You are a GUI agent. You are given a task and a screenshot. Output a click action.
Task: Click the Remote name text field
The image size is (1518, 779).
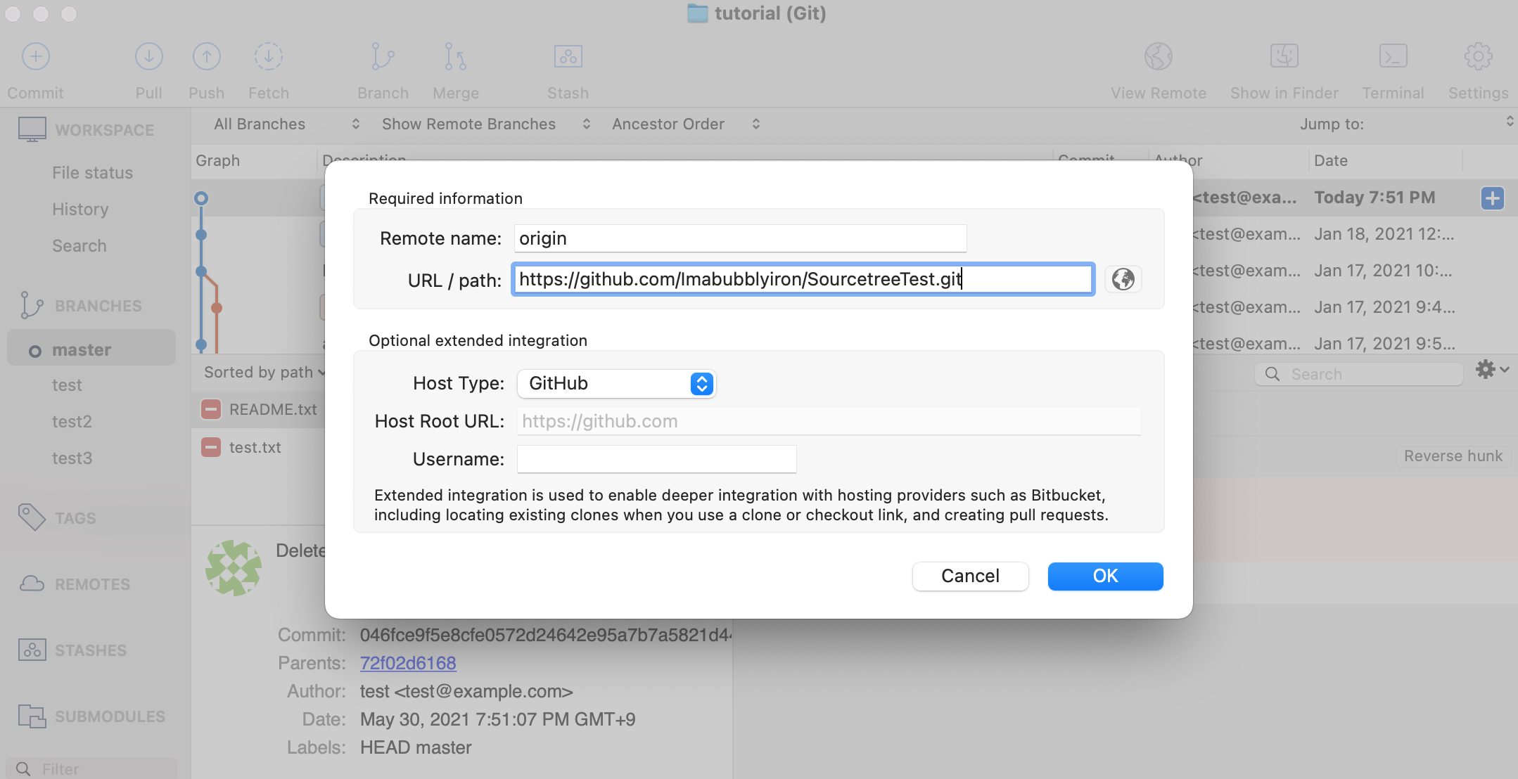740,239
